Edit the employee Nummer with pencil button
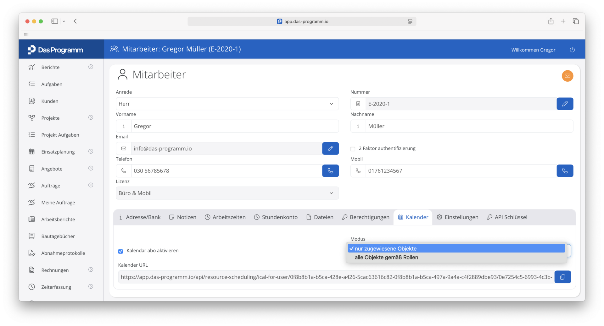Image resolution: width=604 pixels, height=326 pixels. pyautogui.click(x=565, y=104)
